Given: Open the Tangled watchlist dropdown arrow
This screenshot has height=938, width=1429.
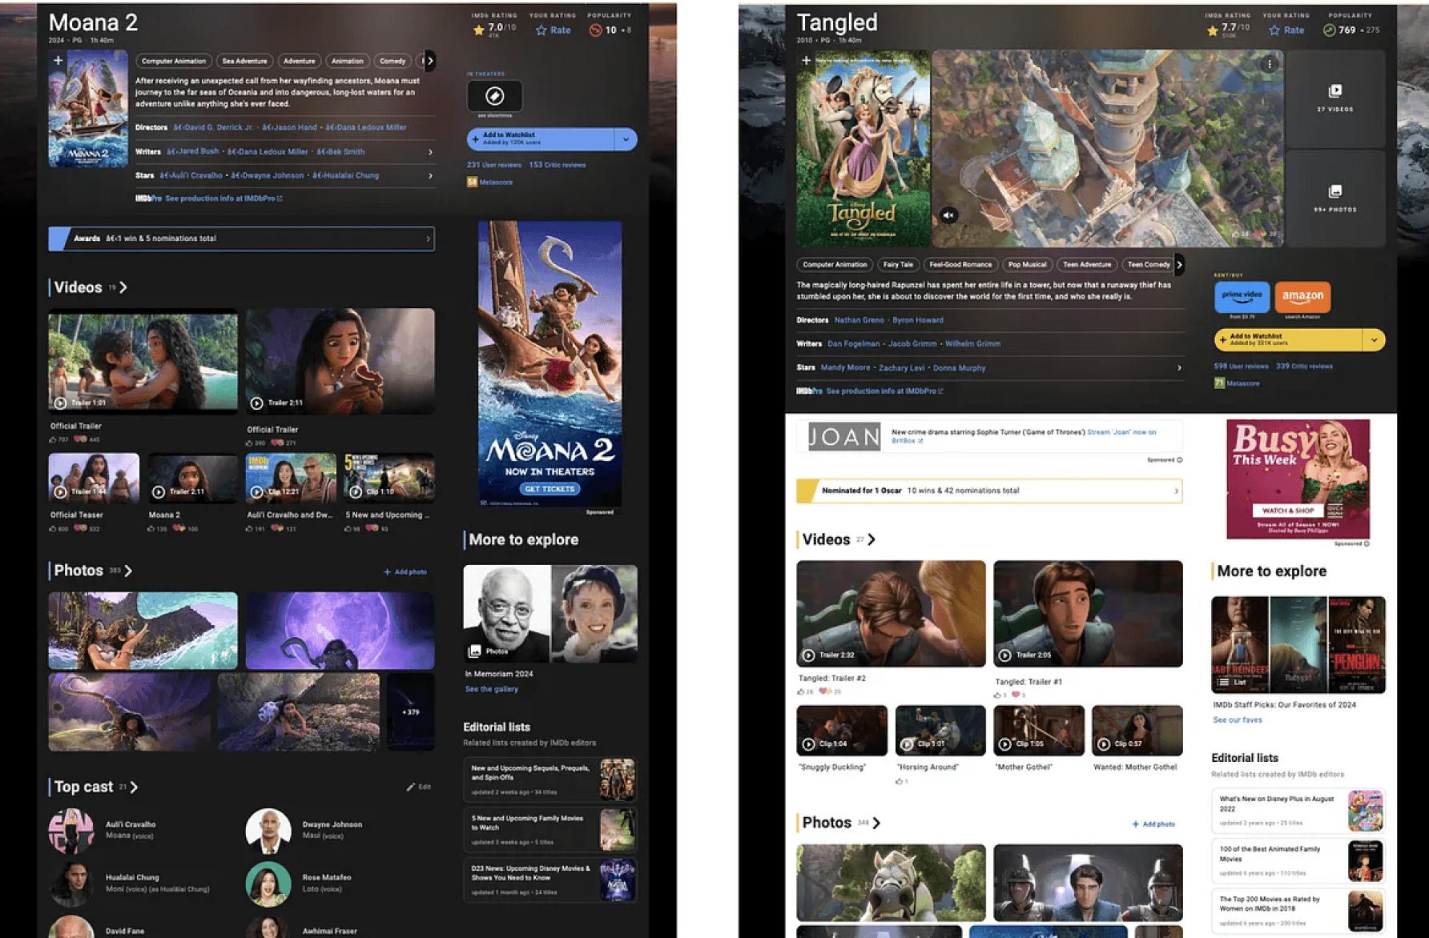Looking at the screenshot, I should [x=1374, y=340].
